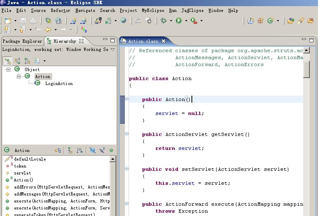Collapse the Action() constructor fold marker
Viewport: 318px width, 216px height.
click(x=127, y=99)
